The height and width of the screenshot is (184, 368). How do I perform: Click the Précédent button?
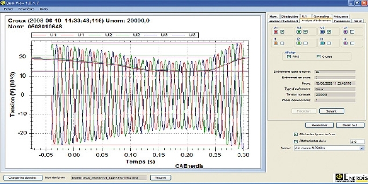[304, 111]
